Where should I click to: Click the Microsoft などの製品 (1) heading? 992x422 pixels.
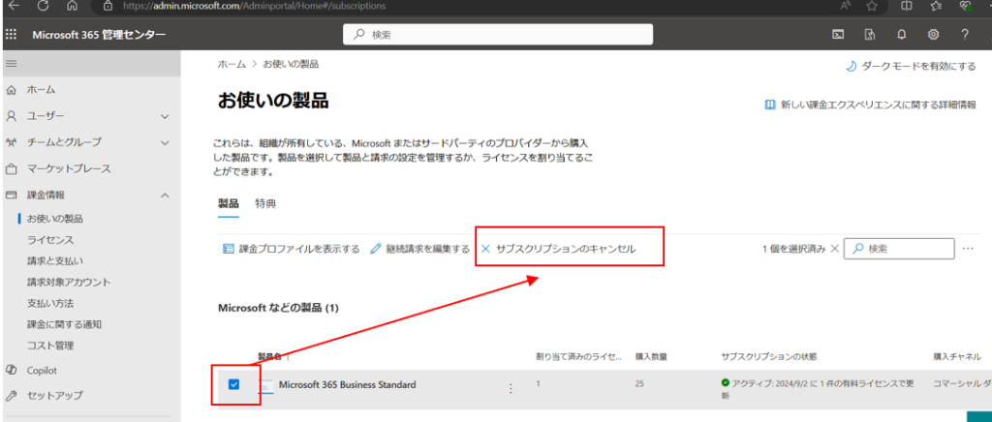click(278, 309)
